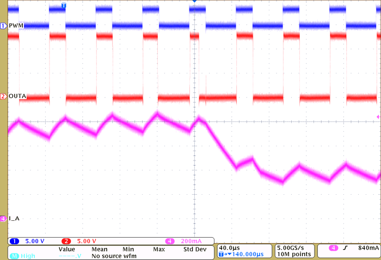The image size is (381, 260).
Task: Click the magenta trigger level arrow at right edge
Action: (378, 117)
